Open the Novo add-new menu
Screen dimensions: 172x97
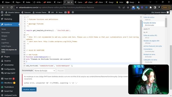point(59,12)
